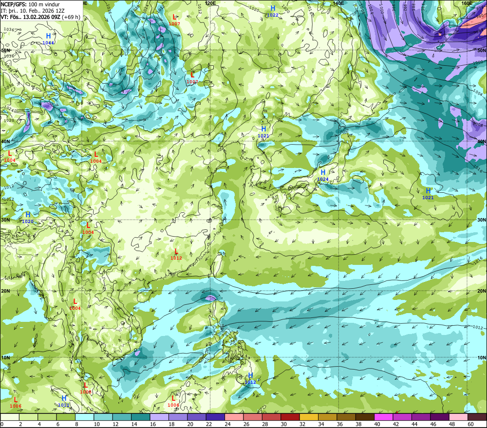
Task: Select the legend swatch between 4 and 6
Action: [47, 417]
